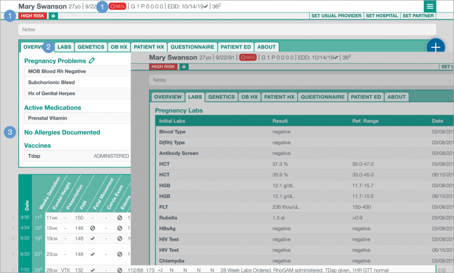The image size is (454, 273).
Task: Open the OB HX tab
Action: [x=119, y=47]
